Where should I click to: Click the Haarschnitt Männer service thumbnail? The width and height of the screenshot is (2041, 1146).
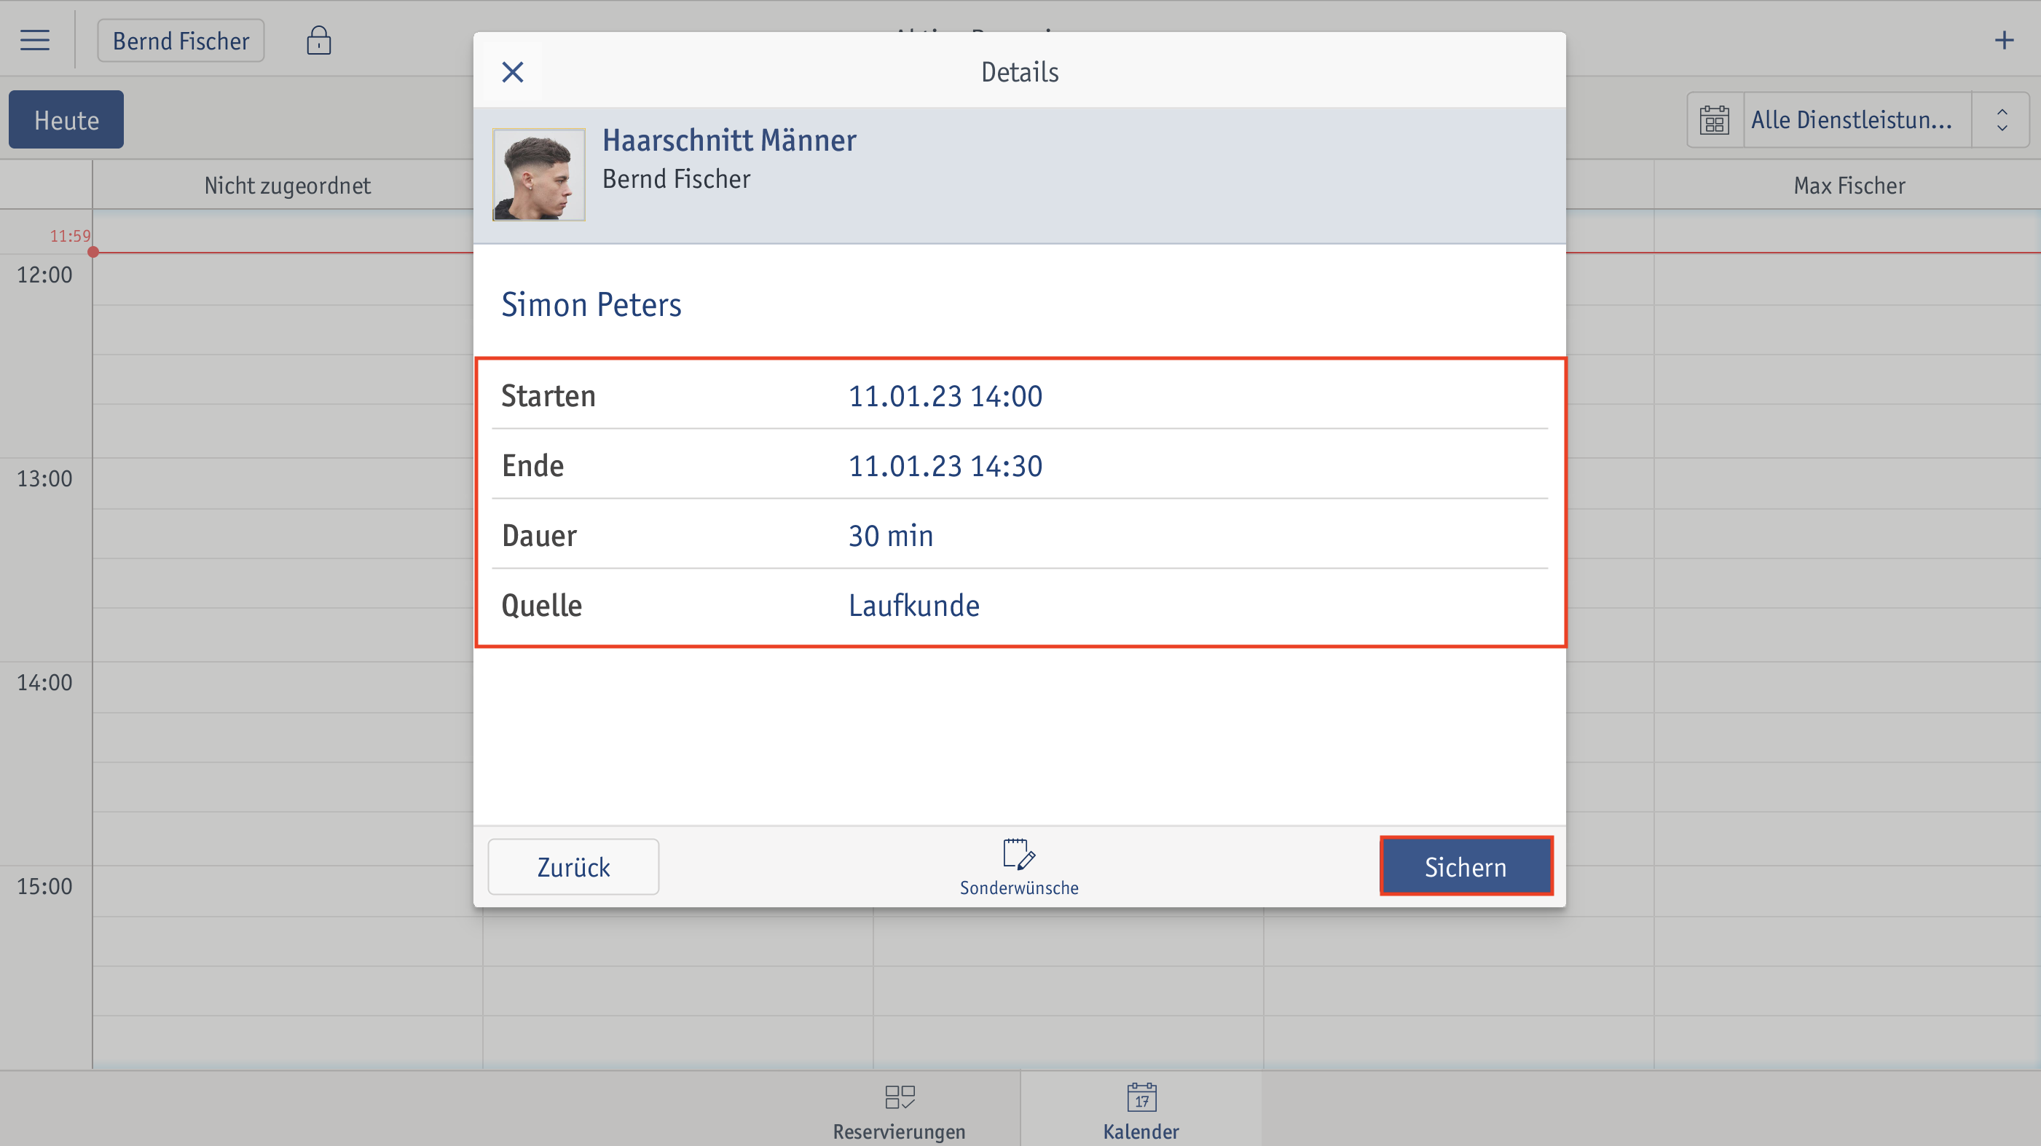pyautogui.click(x=539, y=174)
